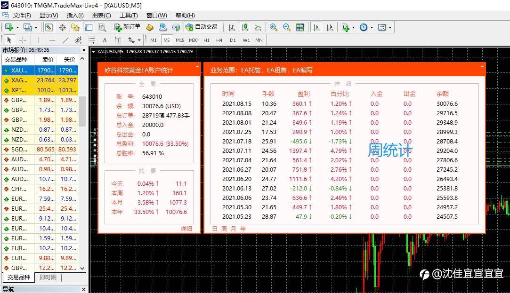Viewport: 510px width, 293px height.
Task: Open the Navigator star-folder icon
Action: (x=75, y=27)
